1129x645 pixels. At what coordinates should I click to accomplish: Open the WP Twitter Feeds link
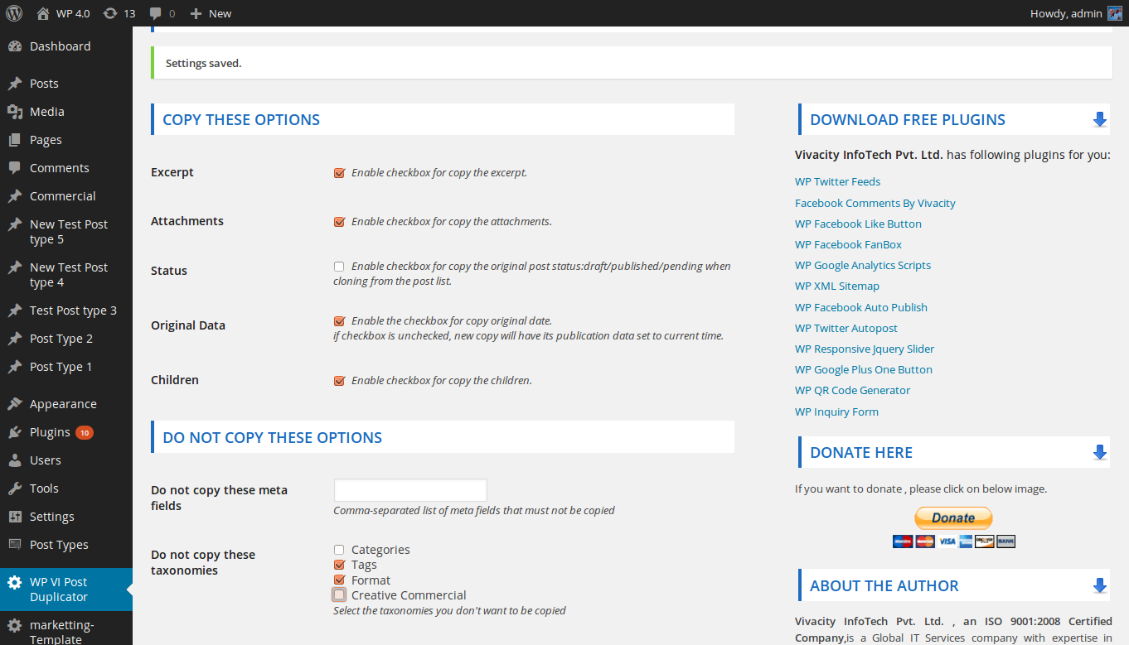(x=837, y=182)
